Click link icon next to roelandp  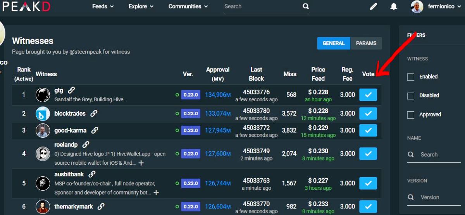click(86, 145)
